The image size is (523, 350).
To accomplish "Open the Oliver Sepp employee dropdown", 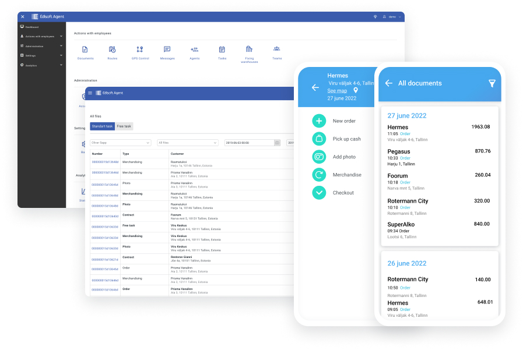I will coord(121,143).
